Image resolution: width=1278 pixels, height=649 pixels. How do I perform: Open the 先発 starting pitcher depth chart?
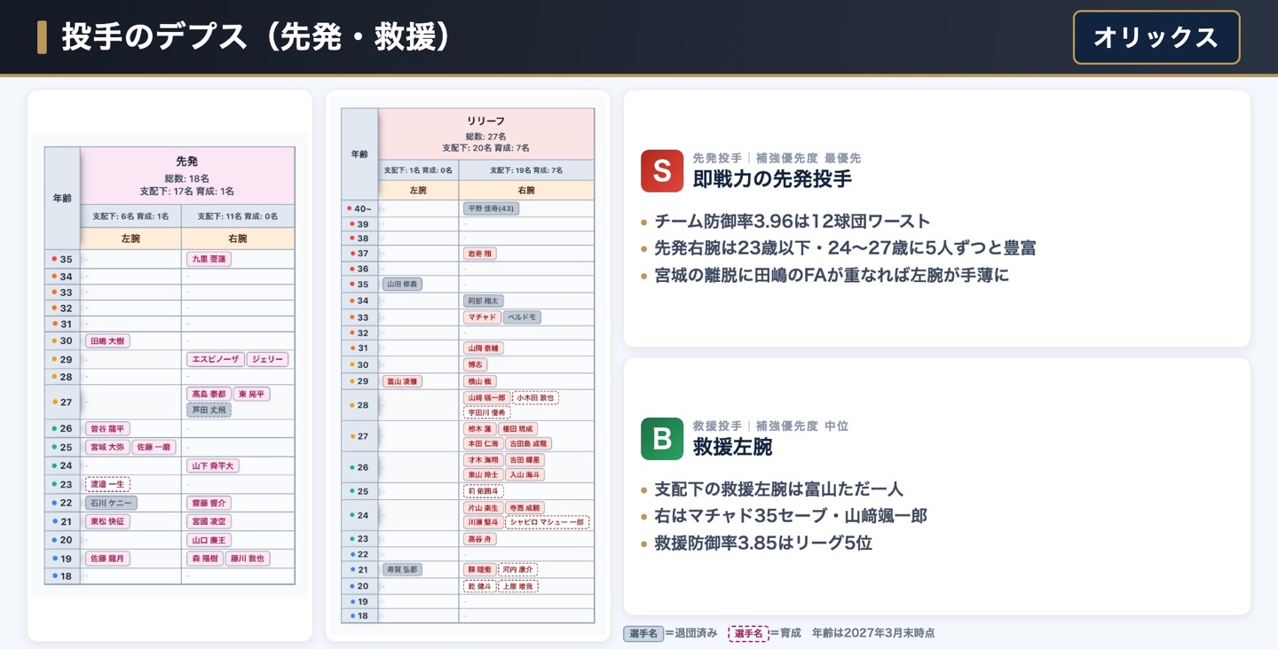tap(170, 365)
